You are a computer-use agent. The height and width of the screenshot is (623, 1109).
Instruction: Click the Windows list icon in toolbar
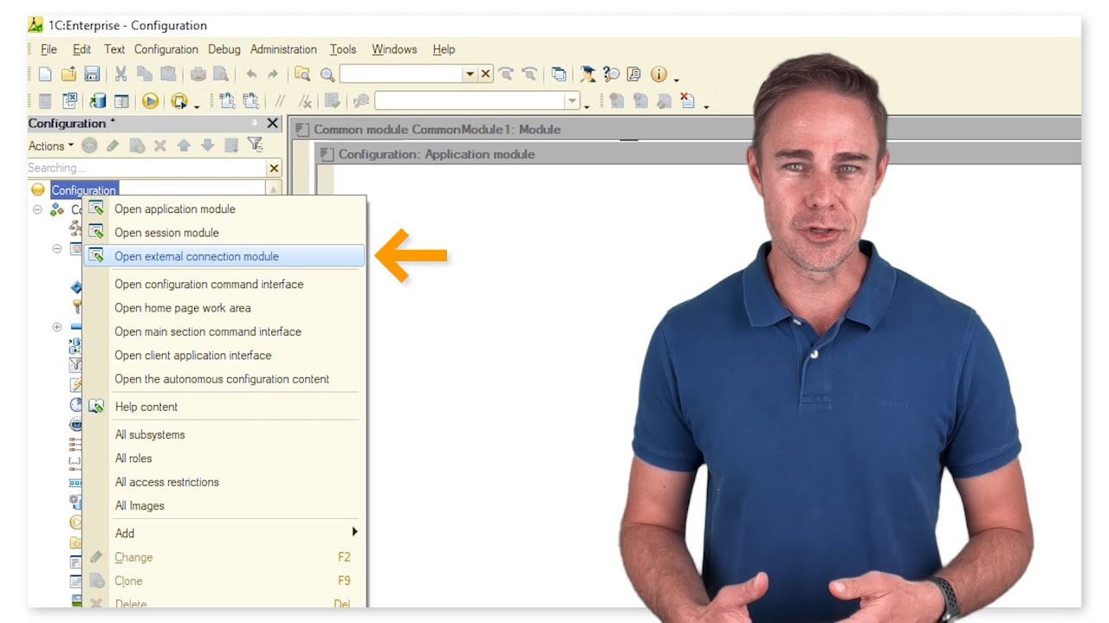point(559,74)
